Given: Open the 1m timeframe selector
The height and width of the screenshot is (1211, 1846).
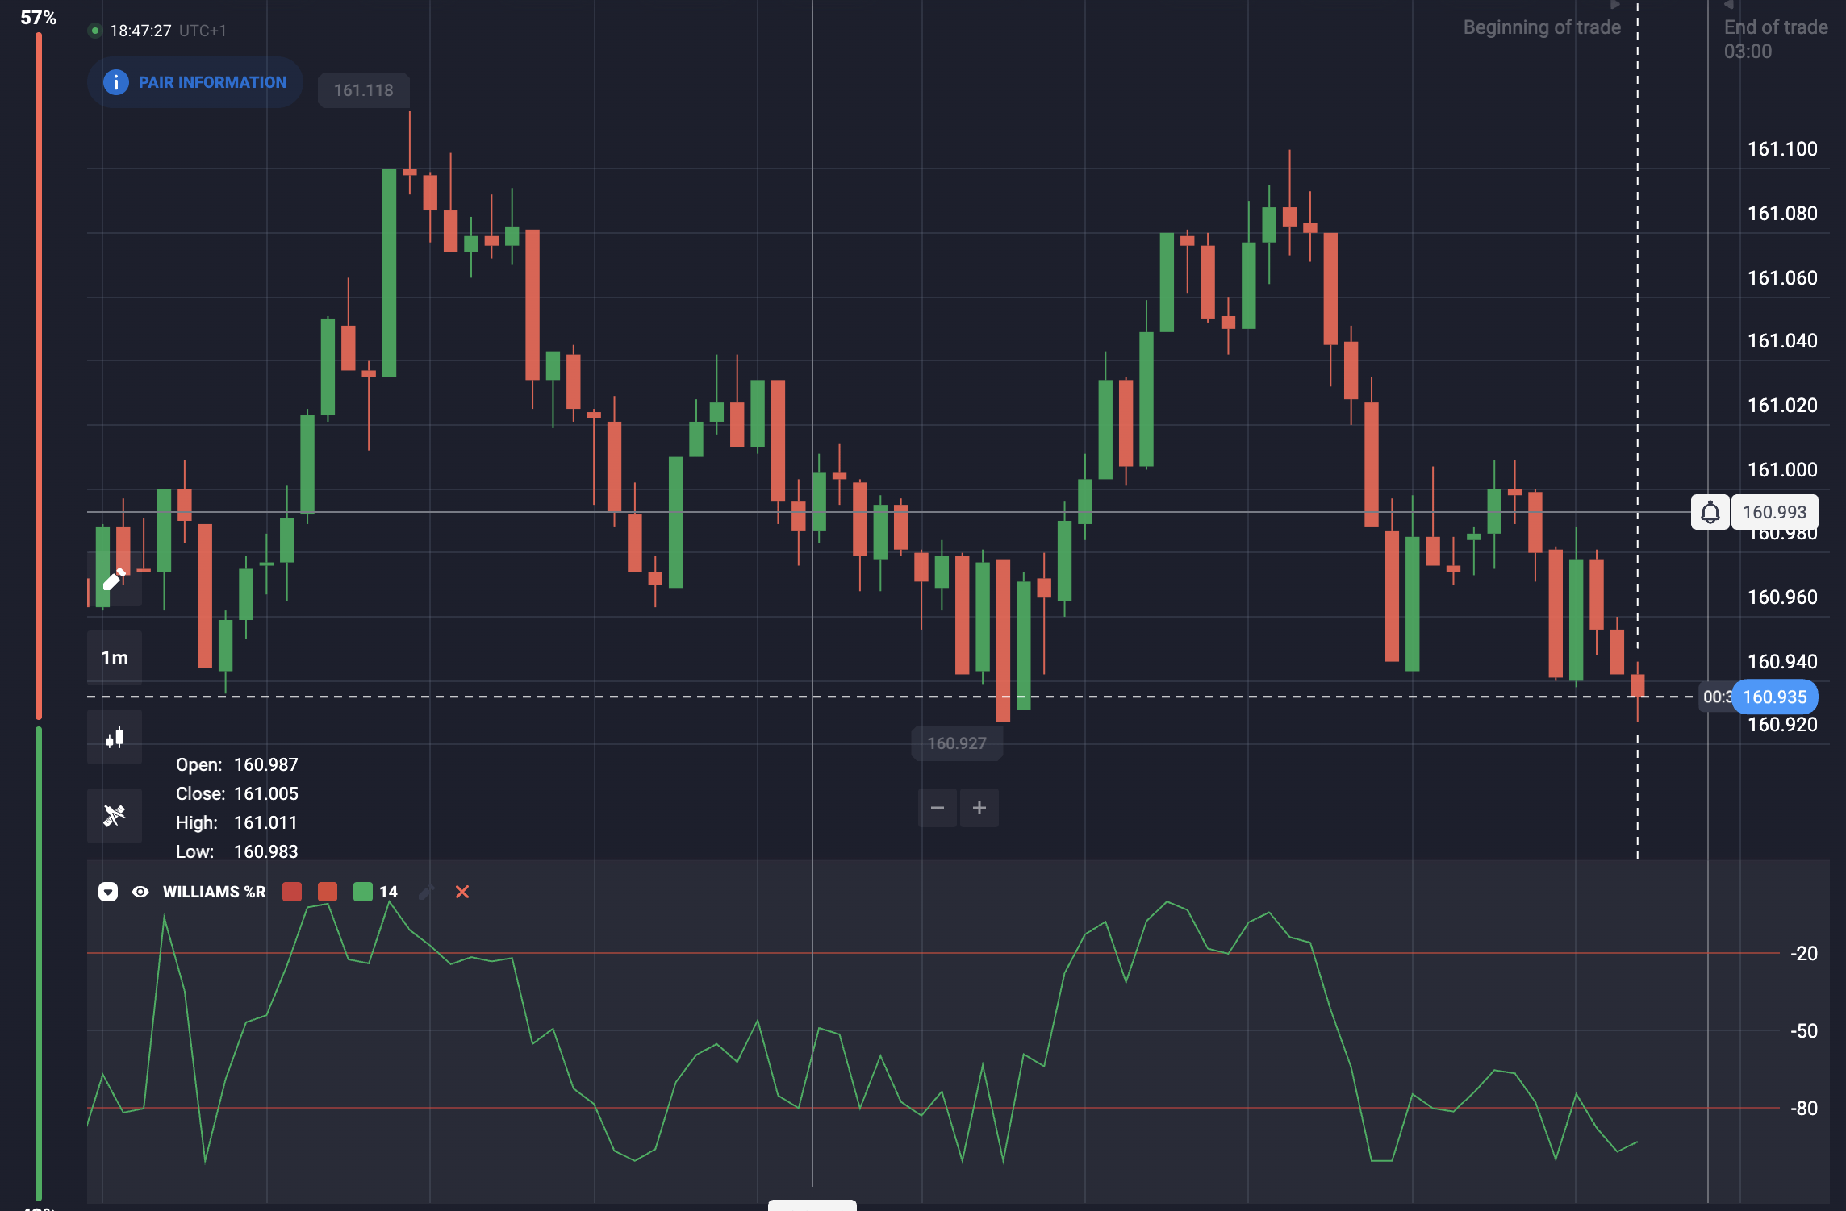Looking at the screenshot, I should point(115,658).
